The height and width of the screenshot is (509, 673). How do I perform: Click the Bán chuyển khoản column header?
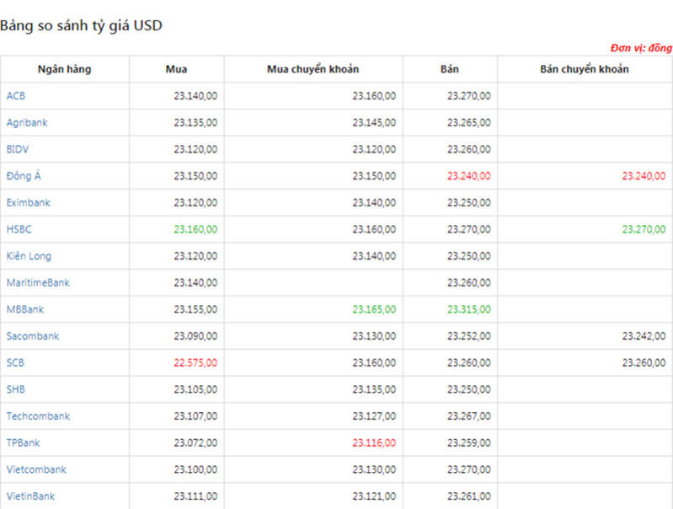585,69
